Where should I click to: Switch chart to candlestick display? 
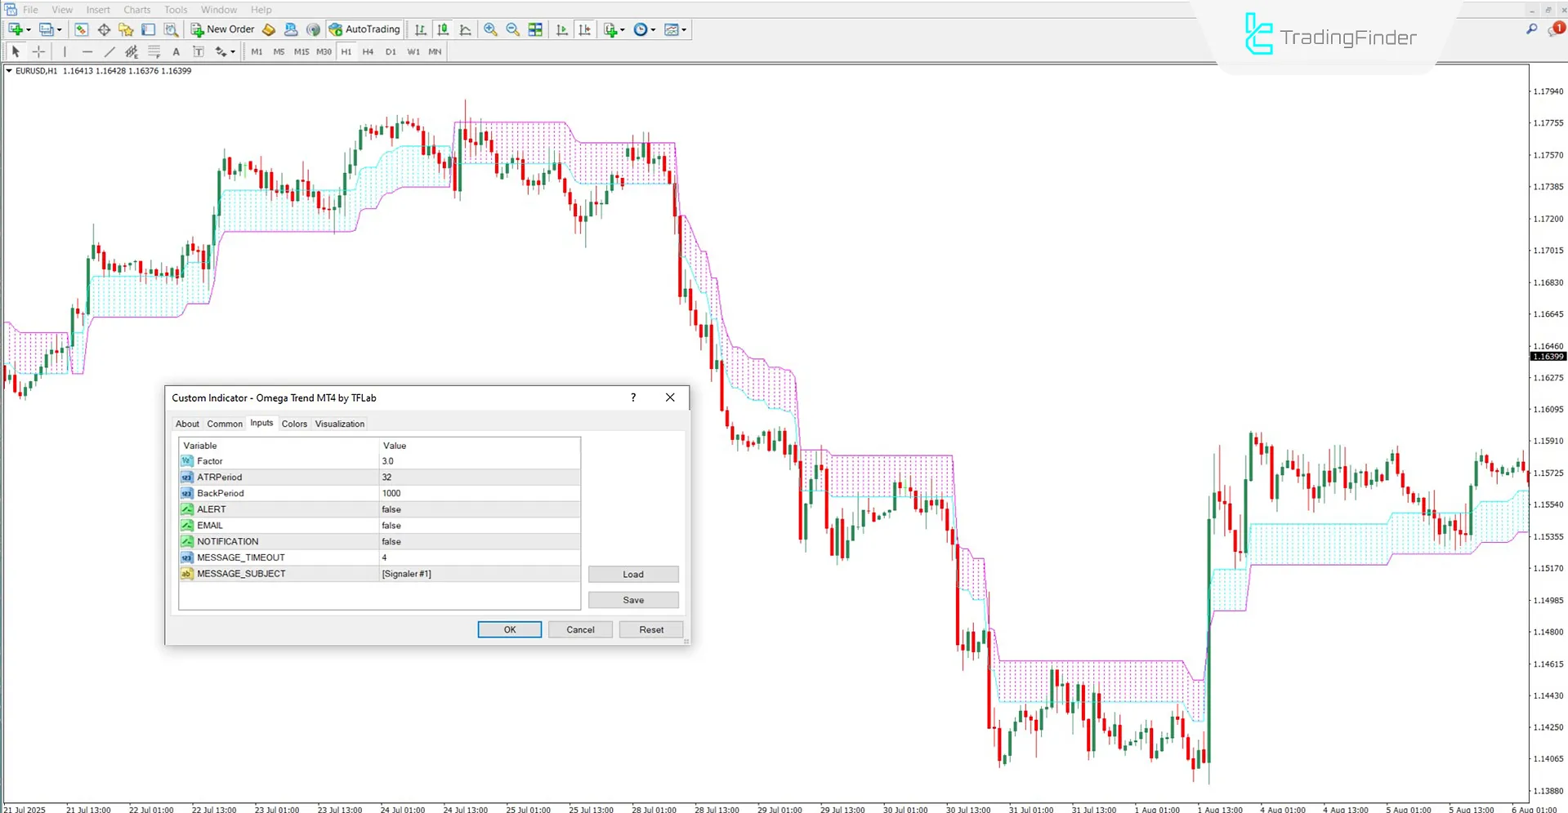tap(442, 29)
